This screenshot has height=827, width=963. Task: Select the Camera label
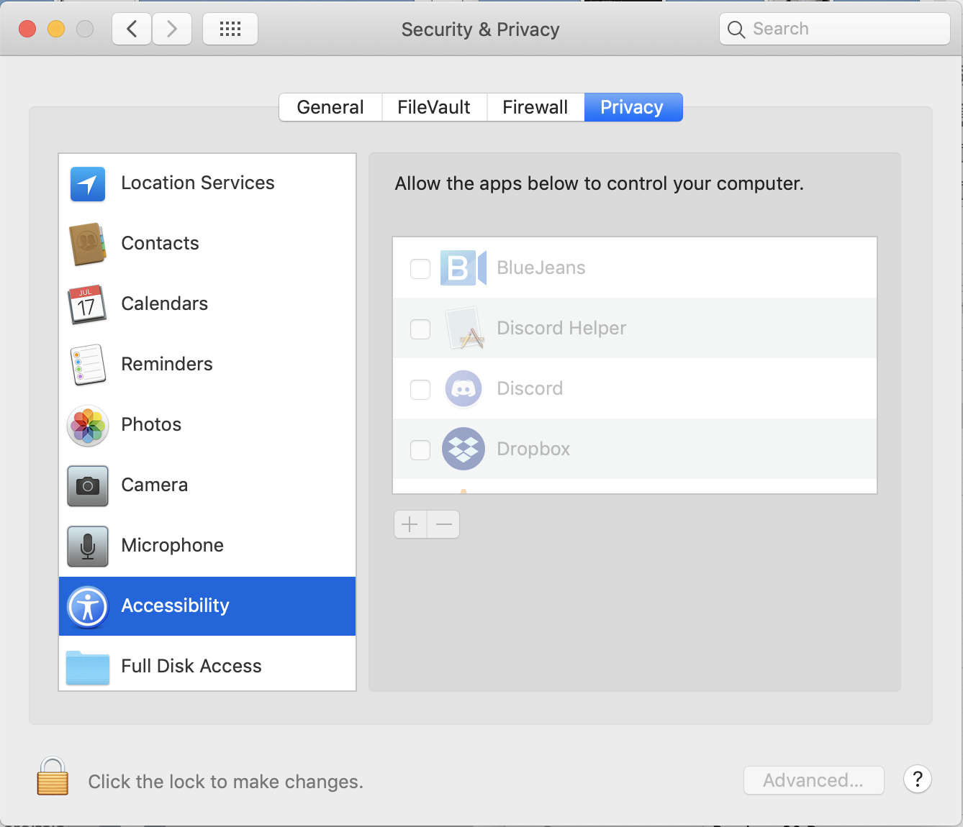[x=154, y=485]
